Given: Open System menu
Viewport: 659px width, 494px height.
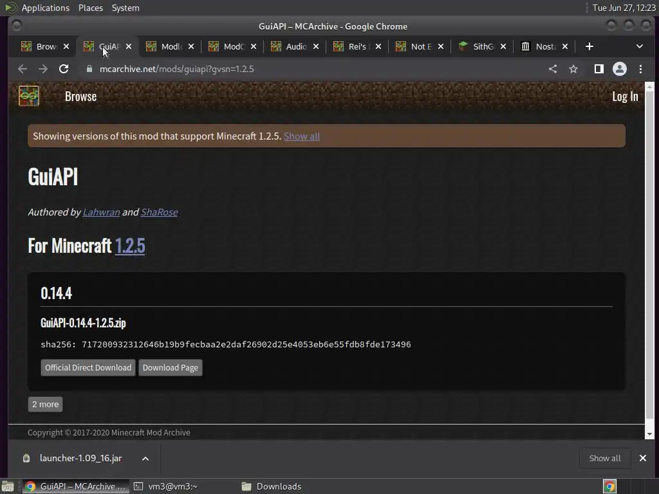Looking at the screenshot, I should pos(125,8).
